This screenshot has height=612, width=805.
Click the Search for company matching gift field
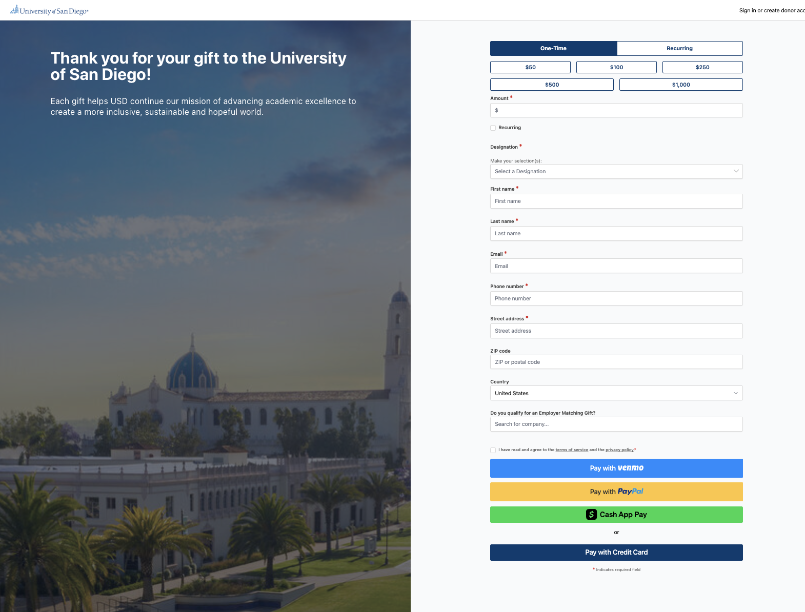point(616,424)
